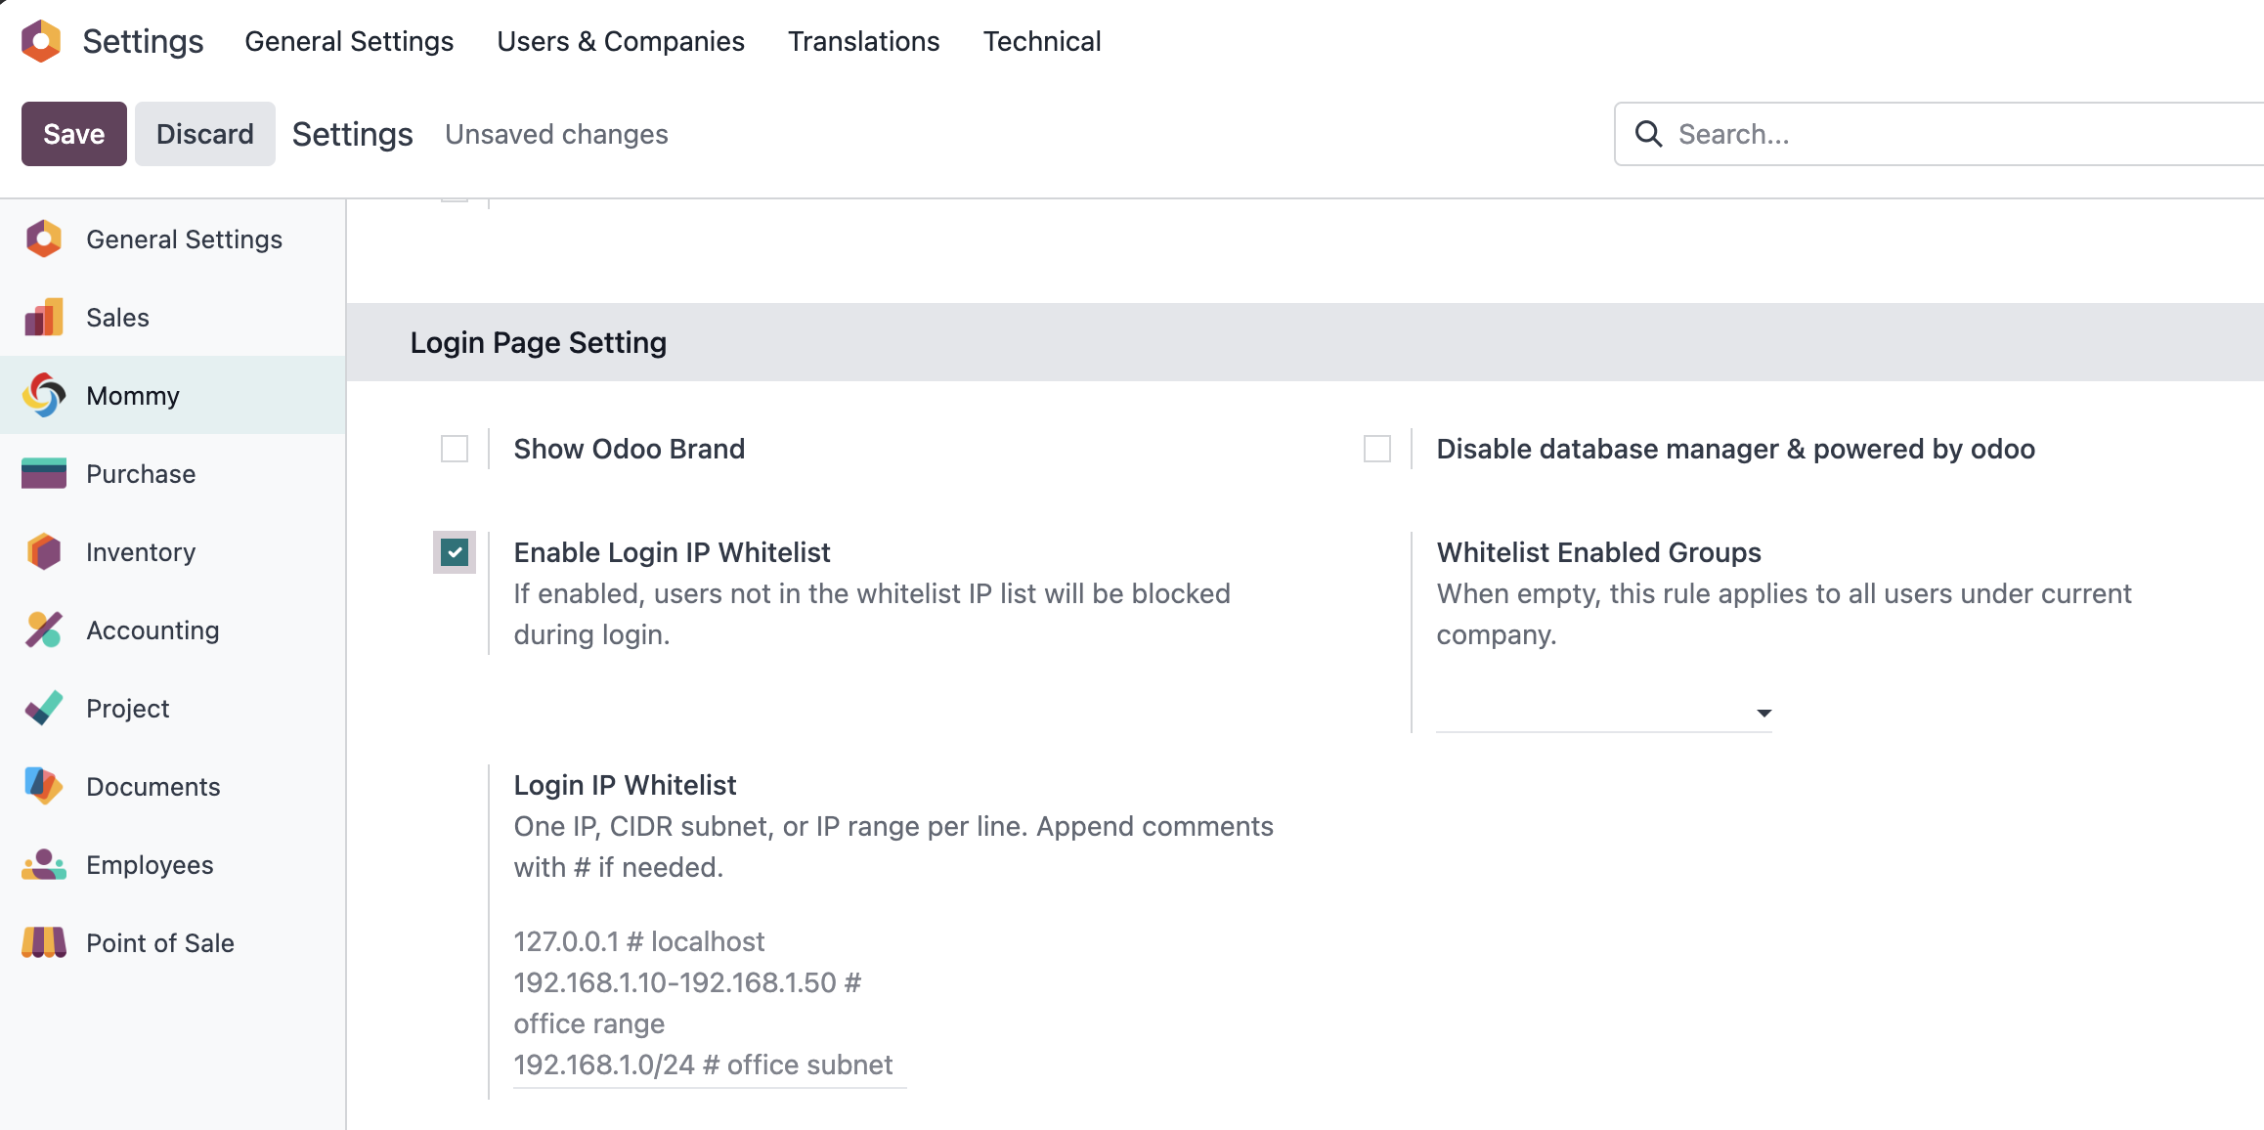Image resolution: width=2264 pixels, height=1130 pixels.
Task: Click the Employees people icon
Action: tap(44, 865)
